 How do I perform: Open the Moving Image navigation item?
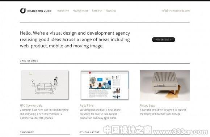(x=80, y=11)
